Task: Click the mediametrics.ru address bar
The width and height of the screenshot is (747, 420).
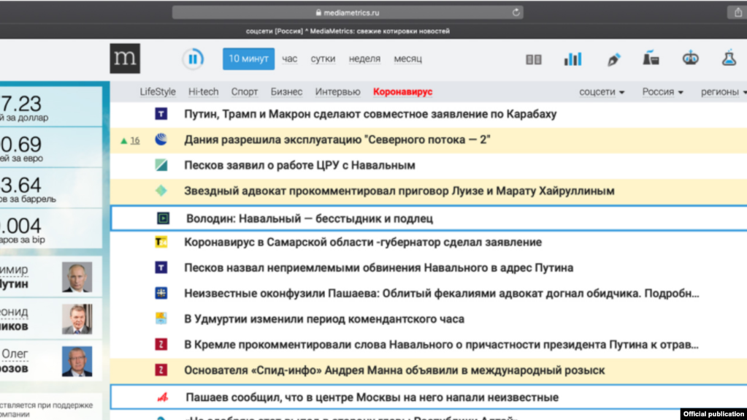Action: pyautogui.click(x=348, y=13)
